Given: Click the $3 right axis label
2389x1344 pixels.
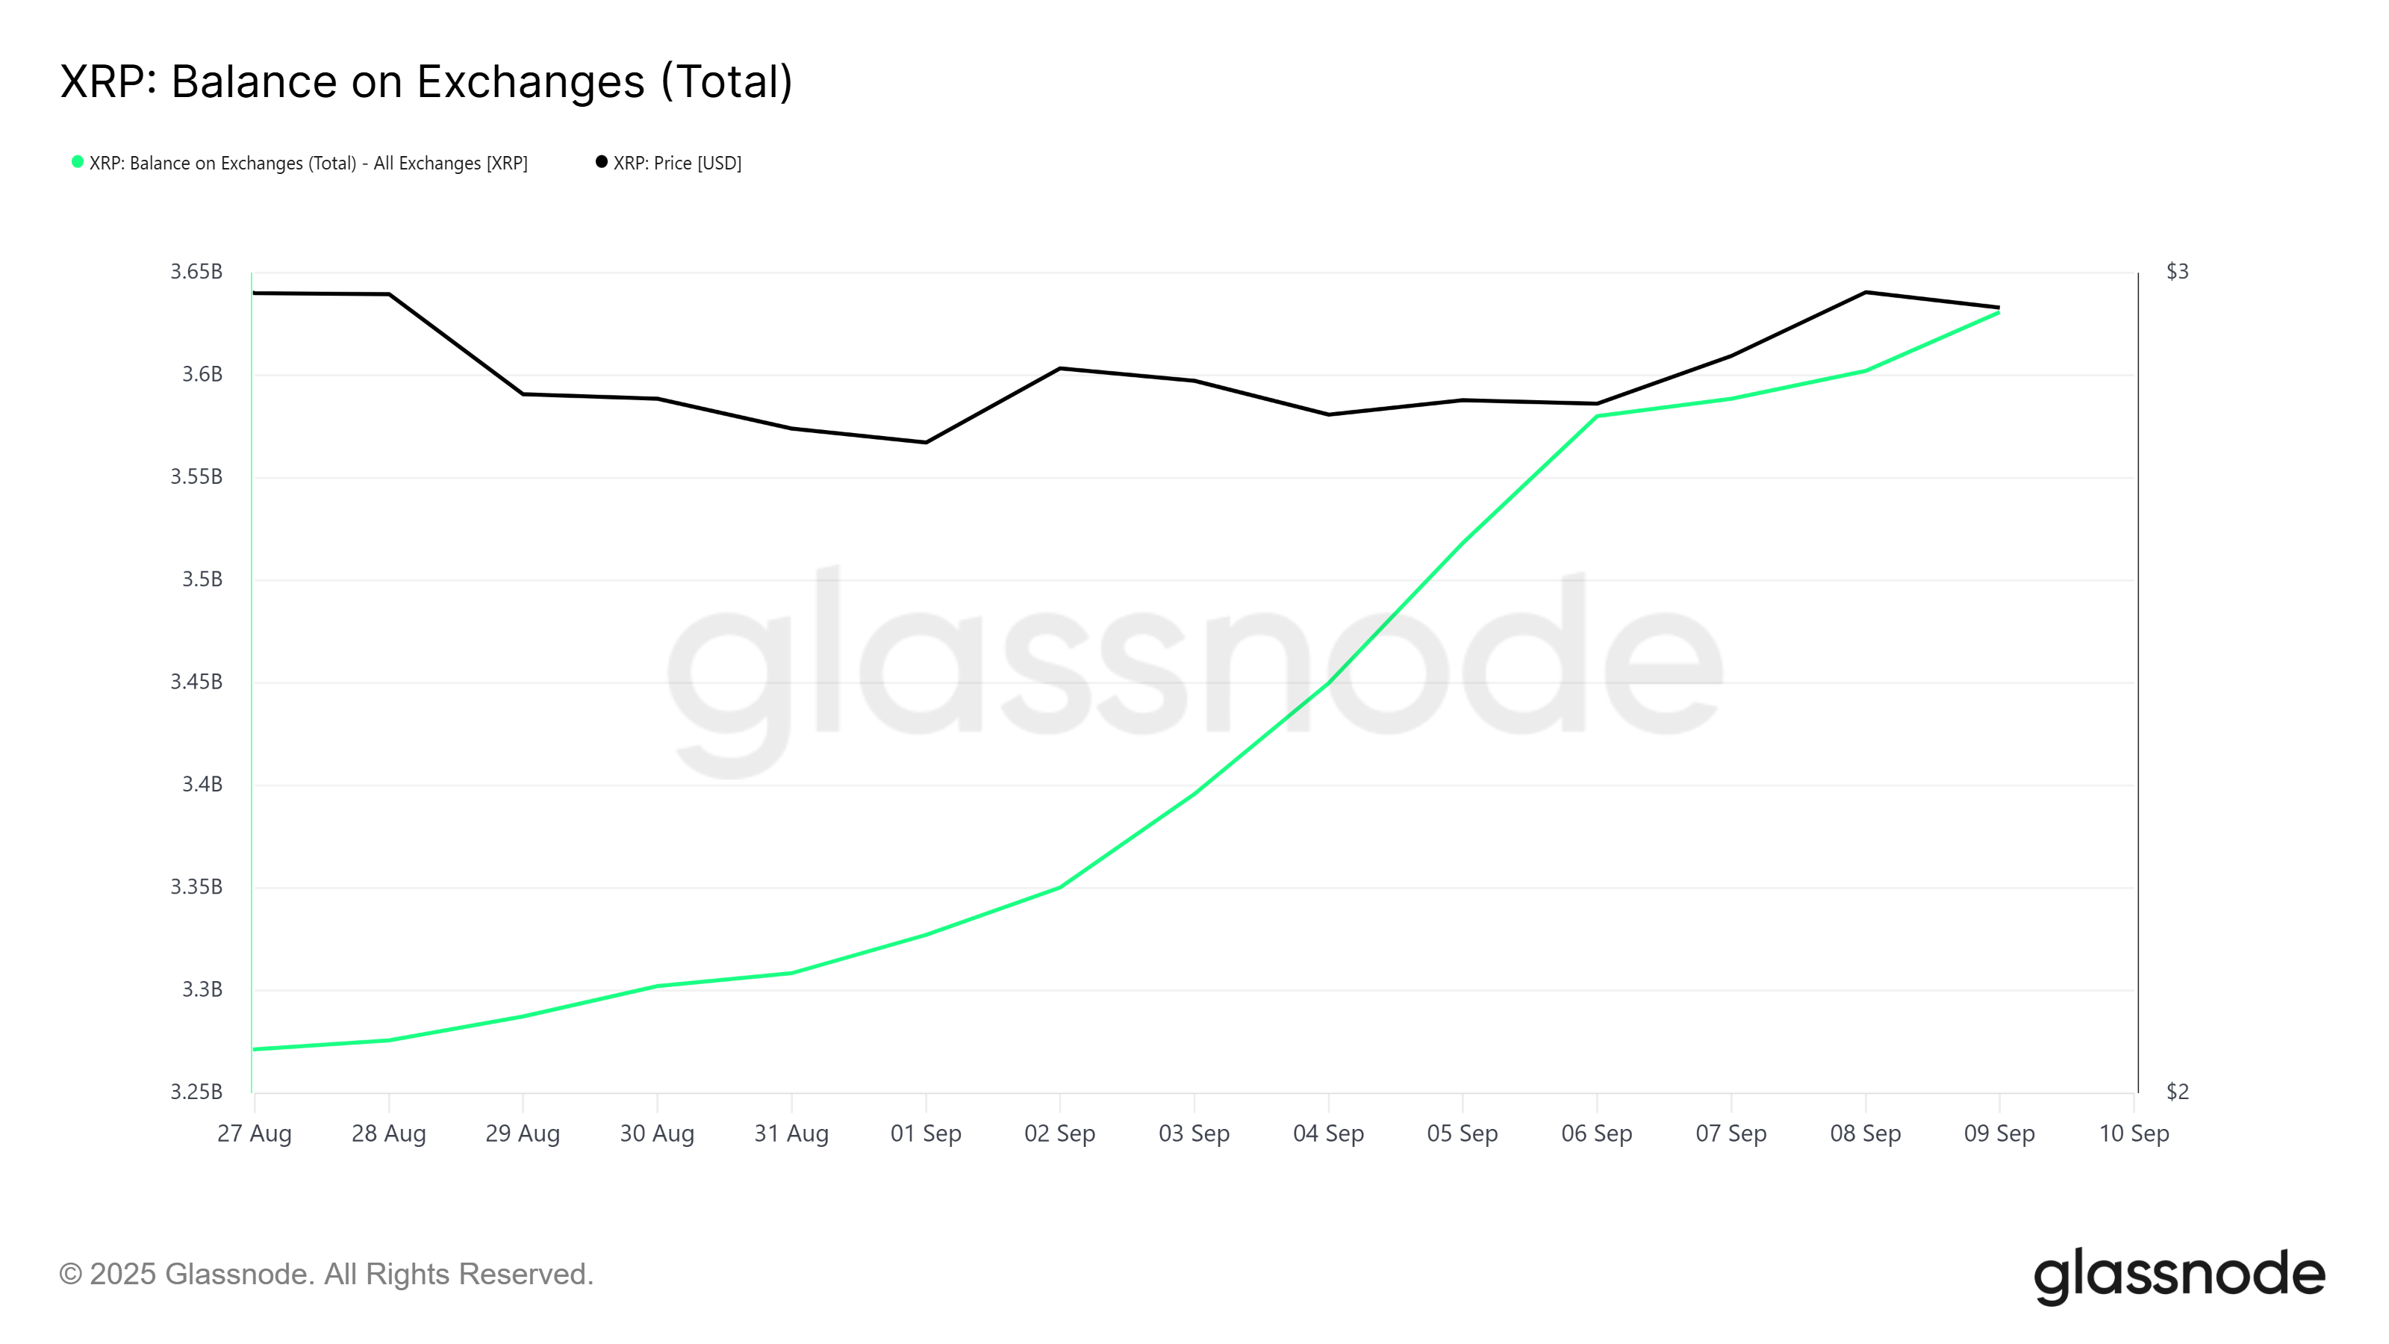Looking at the screenshot, I should click(x=2177, y=272).
